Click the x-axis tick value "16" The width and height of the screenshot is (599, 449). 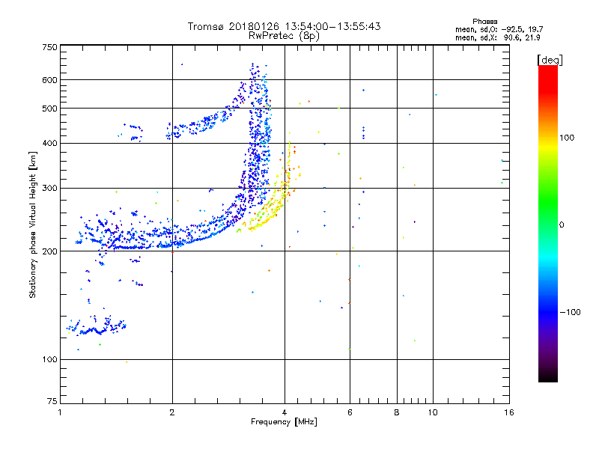click(x=509, y=412)
